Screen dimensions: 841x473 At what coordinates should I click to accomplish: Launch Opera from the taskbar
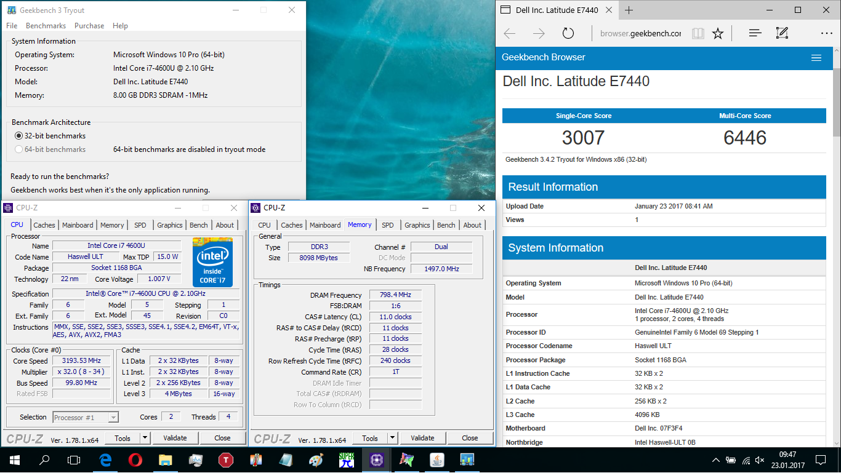(x=135, y=459)
